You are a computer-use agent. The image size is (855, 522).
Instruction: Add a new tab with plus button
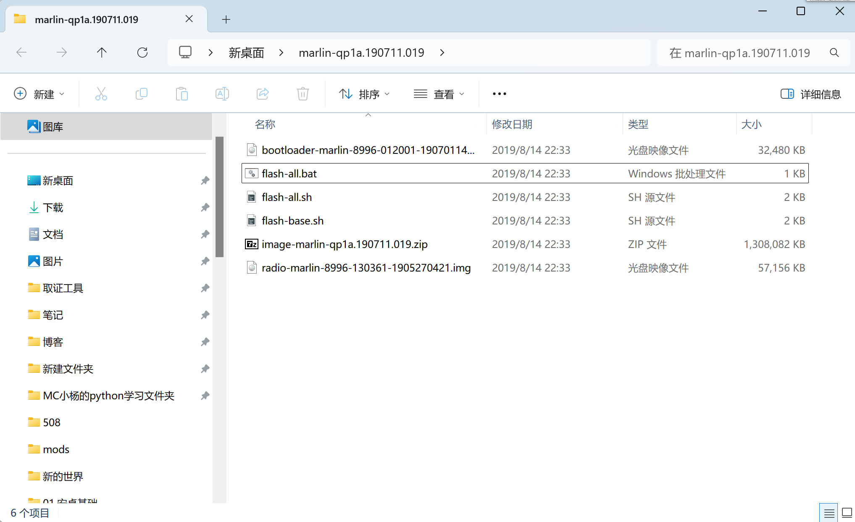point(226,19)
